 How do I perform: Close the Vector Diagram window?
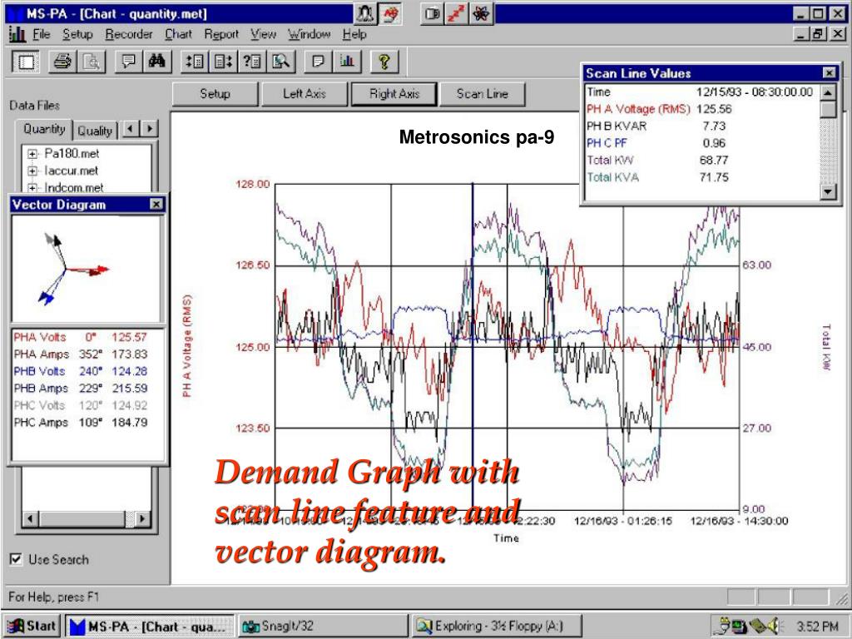click(156, 205)
